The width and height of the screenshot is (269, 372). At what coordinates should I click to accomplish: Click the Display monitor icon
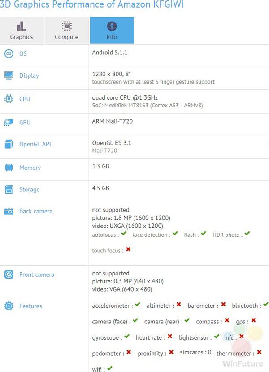click(x=9, y=75)
